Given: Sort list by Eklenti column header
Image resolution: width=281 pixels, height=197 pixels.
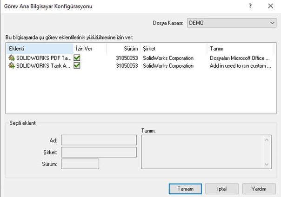Looking at the screenshot, I should point(40,49).
